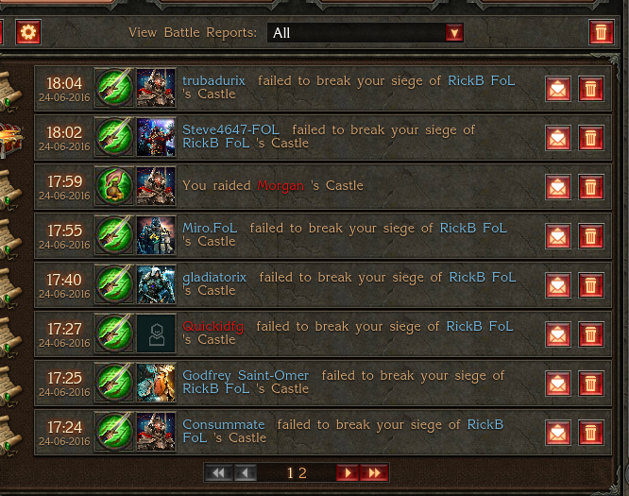Delete the Quickidfg battle report
Viewport: 629px width, 496px height.
591,334
